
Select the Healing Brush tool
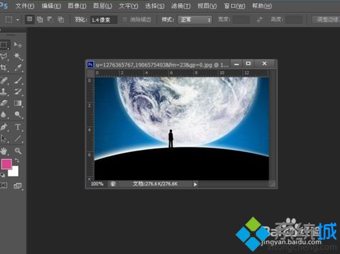(4, 79)
